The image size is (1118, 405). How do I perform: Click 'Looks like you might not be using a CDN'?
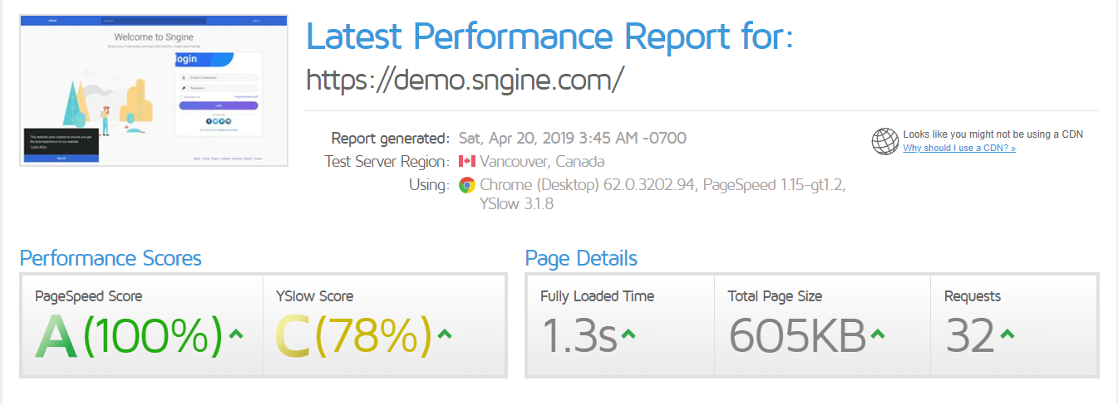(x=993, y=134)
